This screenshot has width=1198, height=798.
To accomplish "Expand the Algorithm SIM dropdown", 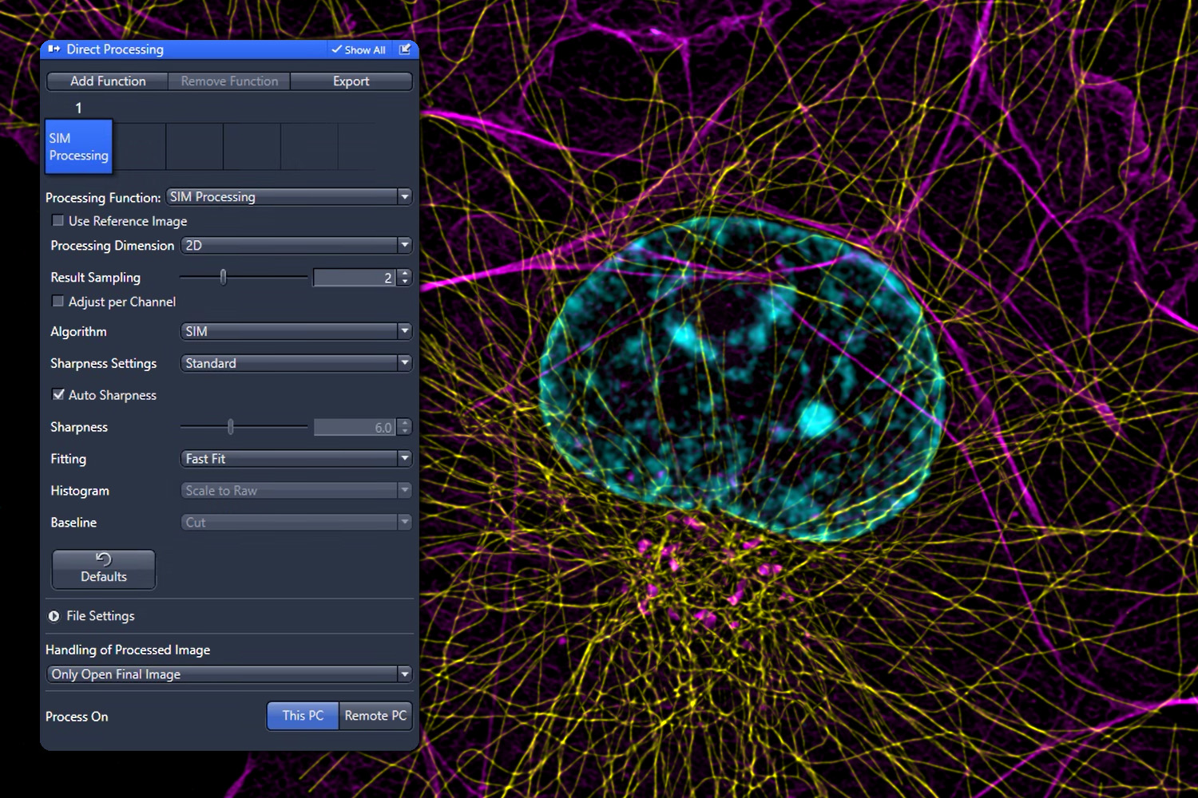I will [x=296, y=331].
